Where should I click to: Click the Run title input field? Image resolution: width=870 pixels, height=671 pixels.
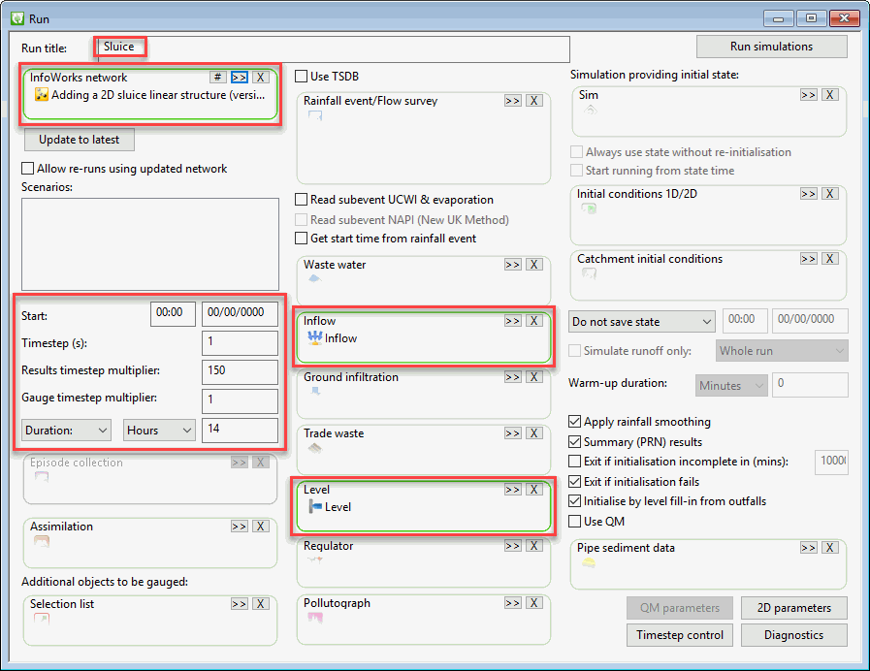(332, 48)
